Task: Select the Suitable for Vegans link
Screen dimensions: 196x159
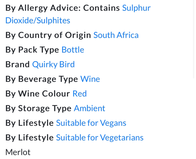Action: [x=91, y=123]
